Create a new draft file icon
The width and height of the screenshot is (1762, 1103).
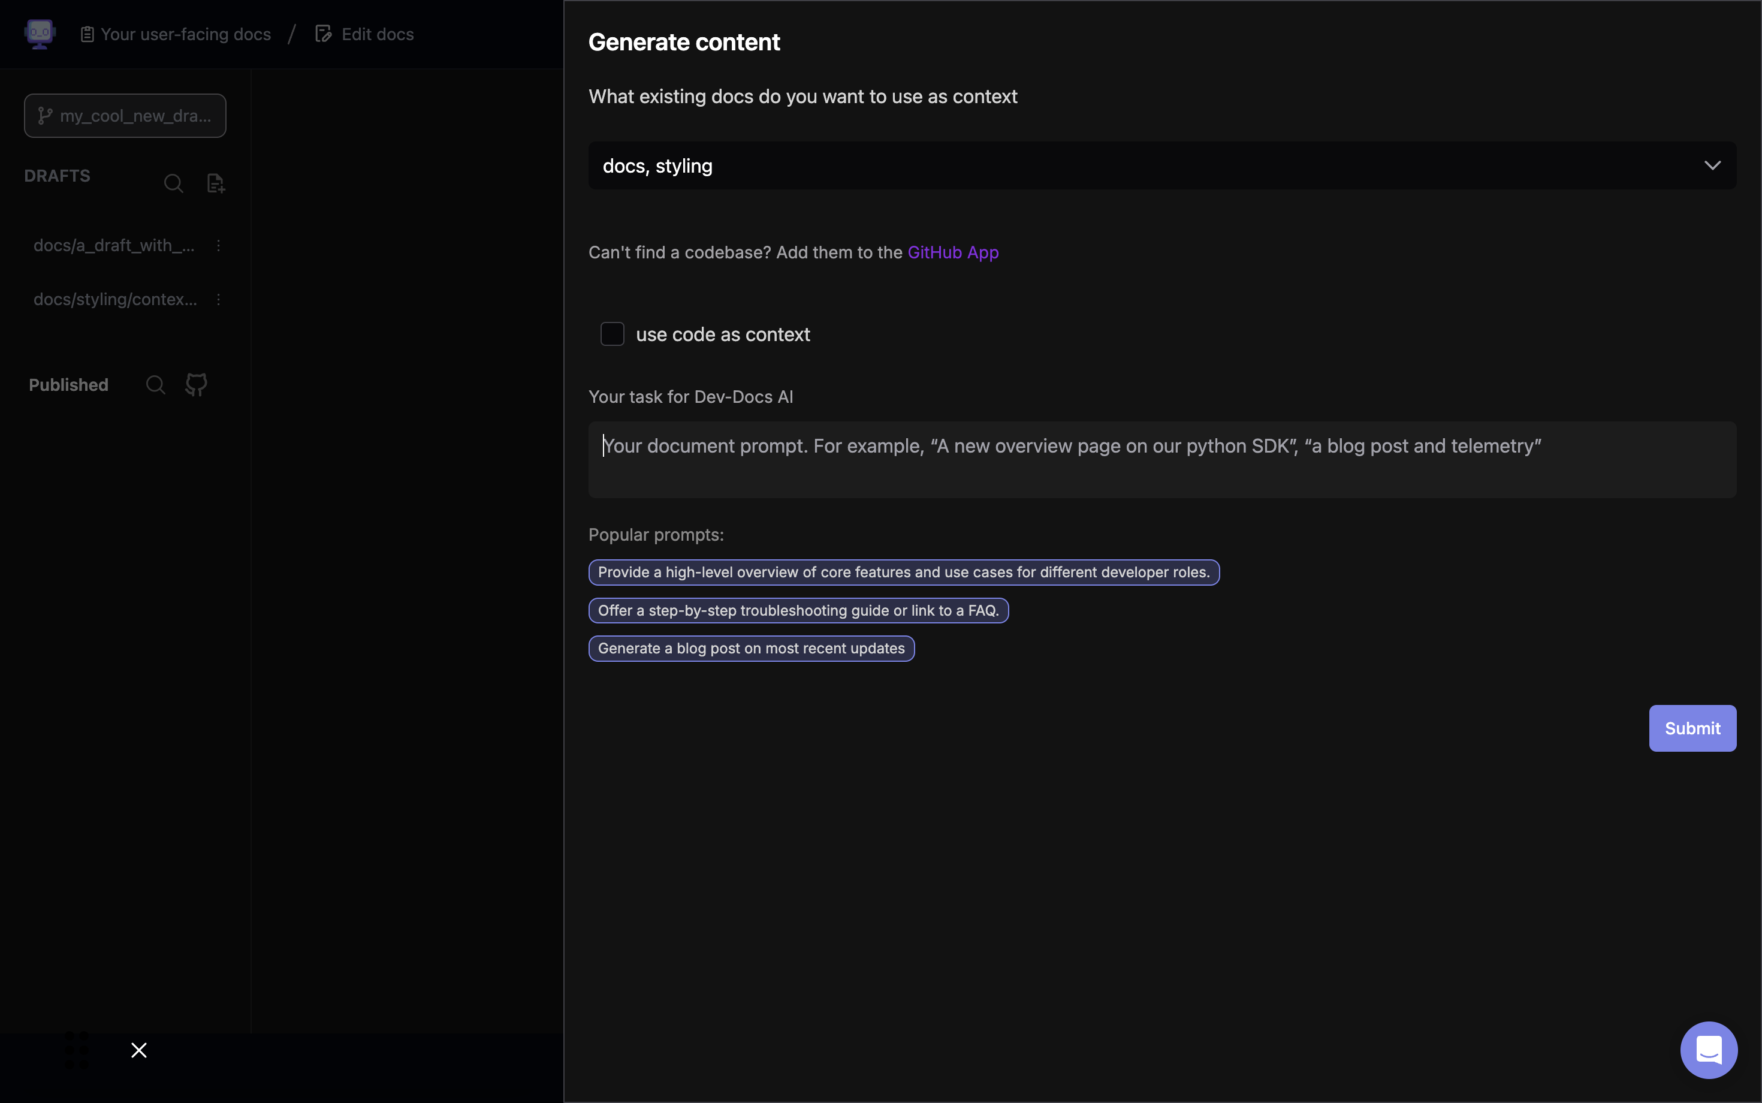(216, 183)
